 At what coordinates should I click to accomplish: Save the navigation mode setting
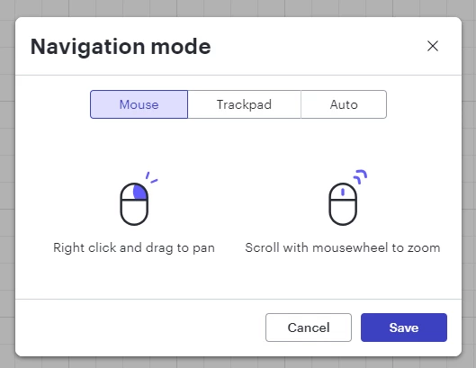[404, 328]
